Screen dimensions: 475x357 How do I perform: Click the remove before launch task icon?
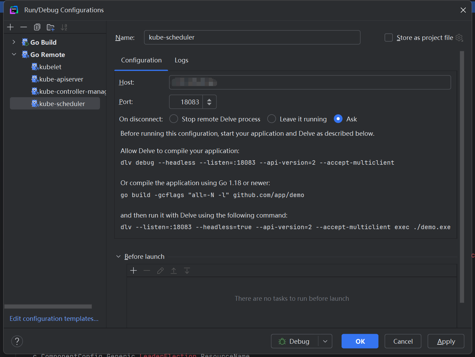click(147, 270)
